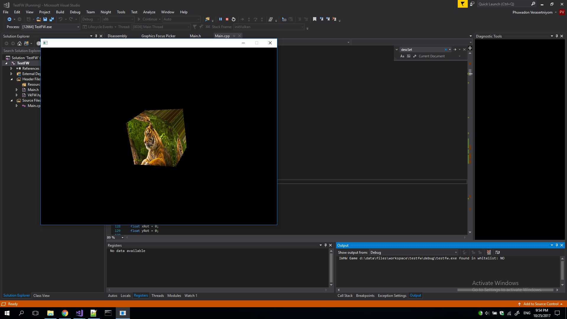Stop debugging with the red square
The width and height of the screenshot is (567, 319).
pos(227,19)
